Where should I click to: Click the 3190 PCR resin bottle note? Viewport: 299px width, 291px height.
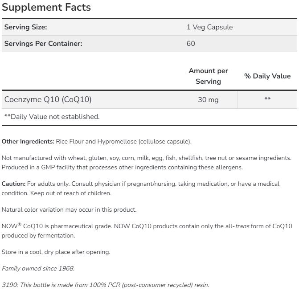coord(105,285)
